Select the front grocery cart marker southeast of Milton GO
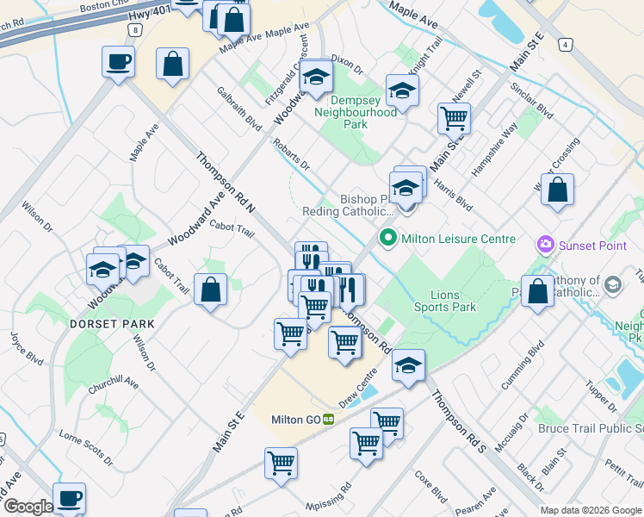Image resolution: width=644 pixels, height=517 pixels. click(x=367, y=445)
